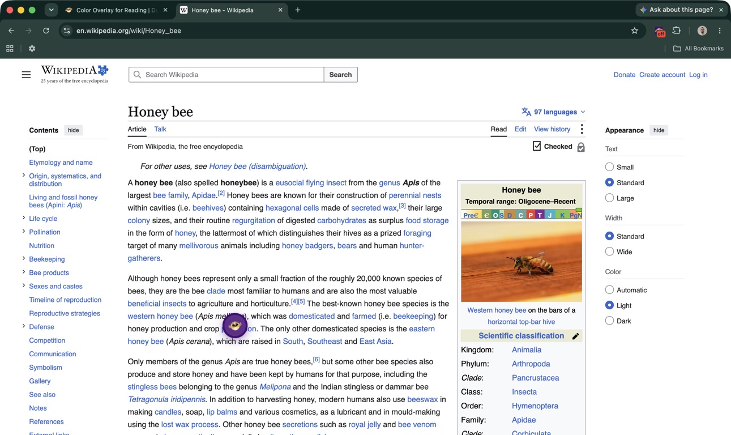Hide the Contents sidebar
731x435 pixels.
[x=74, y=130]
